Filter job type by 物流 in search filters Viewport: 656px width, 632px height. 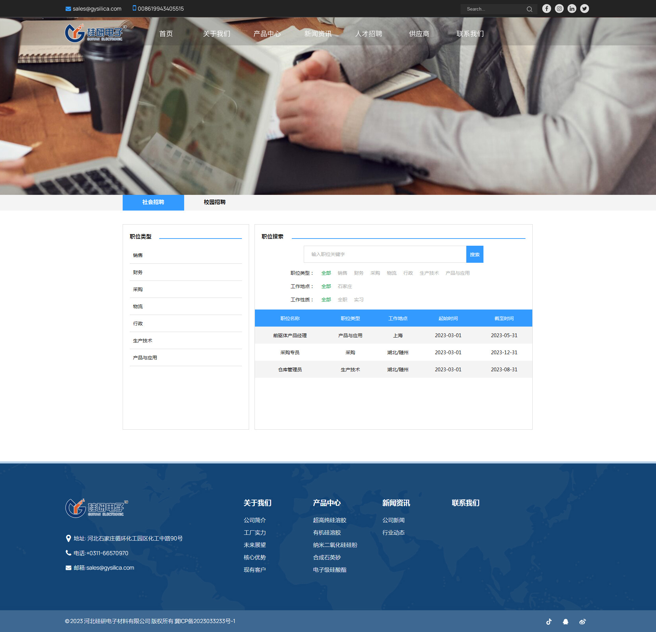(x=392, y=273)
